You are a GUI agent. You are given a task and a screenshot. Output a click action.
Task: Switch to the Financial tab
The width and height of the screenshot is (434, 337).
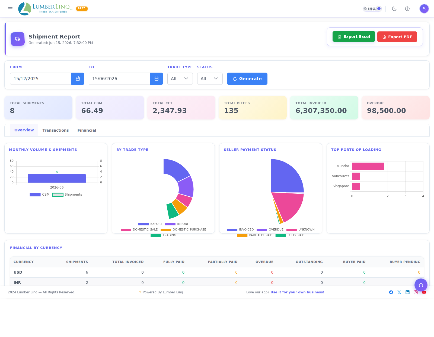87,130
